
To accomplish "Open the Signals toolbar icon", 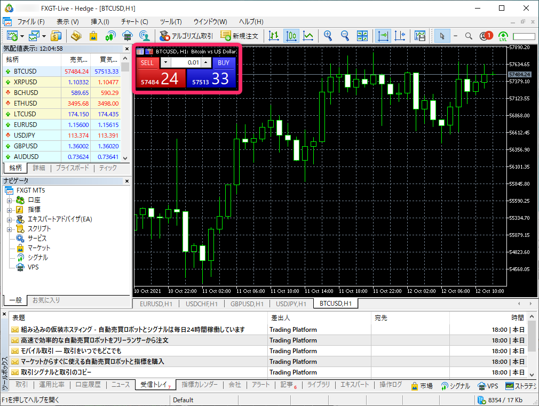I will click(x=110, y=36).
